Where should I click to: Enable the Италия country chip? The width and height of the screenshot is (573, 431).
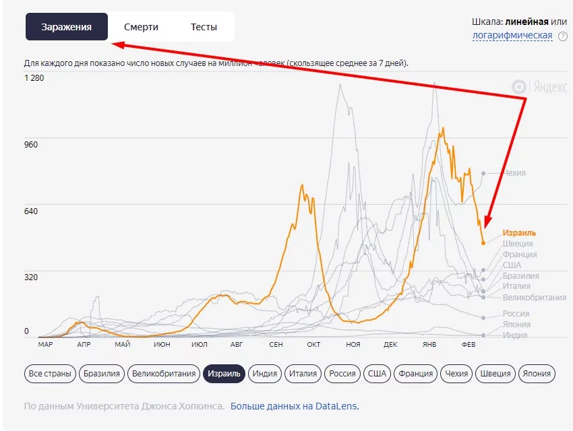[303, 373]
